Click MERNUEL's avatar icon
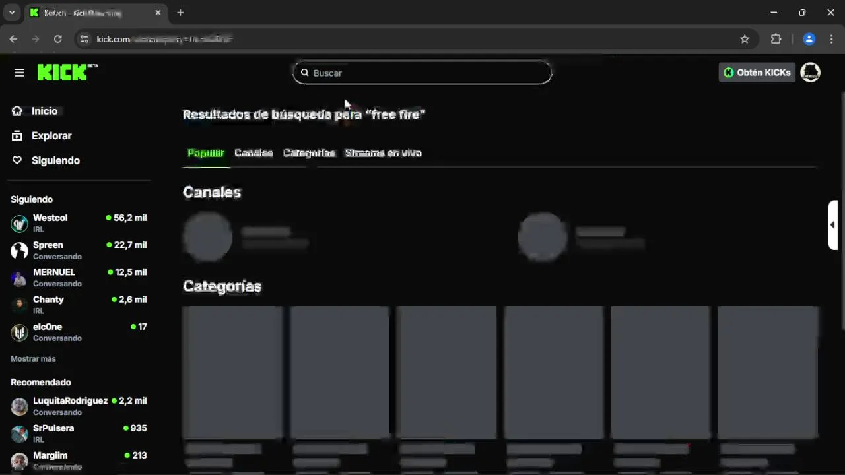This screenshot has width=845, height=475. pos(19,278)
